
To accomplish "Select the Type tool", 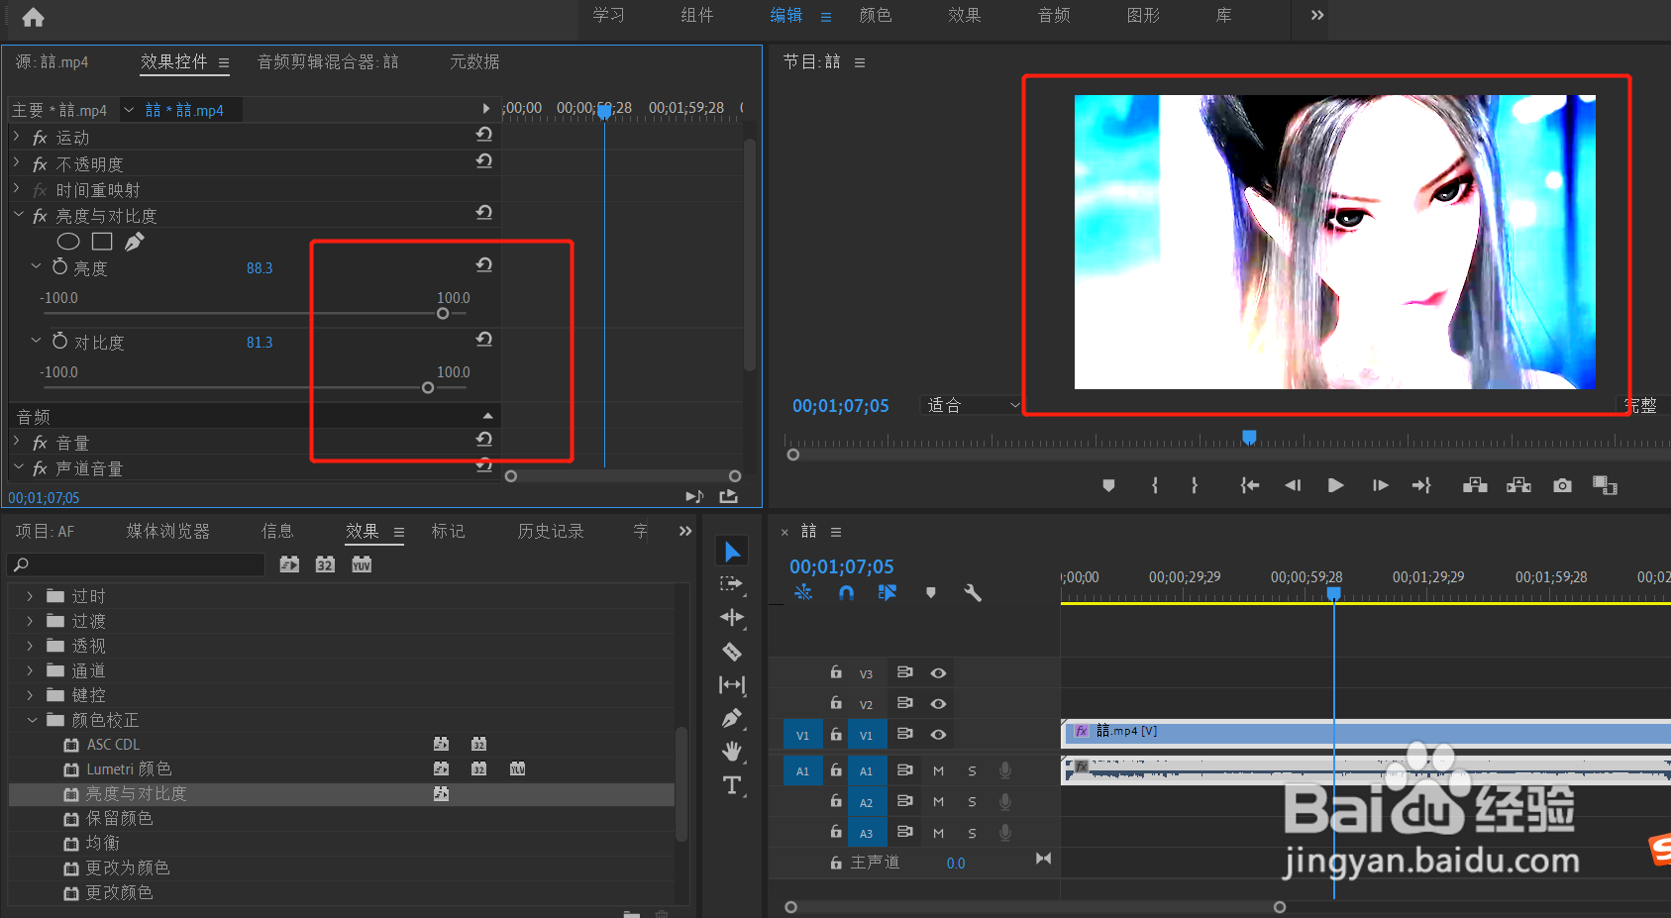I will pyautogui.click(x=732, y=785).
